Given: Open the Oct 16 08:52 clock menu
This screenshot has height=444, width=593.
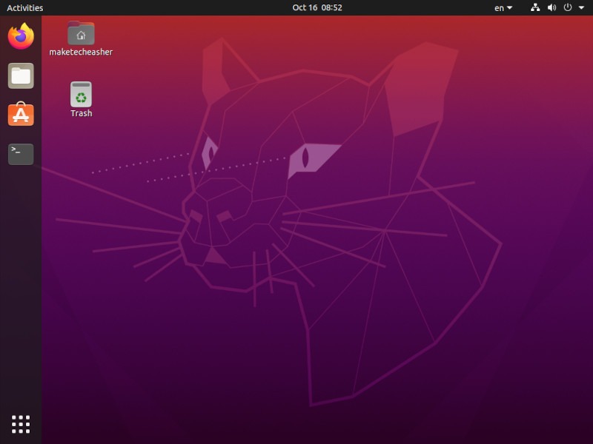Looking at the screenshot, I should pos(317,8).
